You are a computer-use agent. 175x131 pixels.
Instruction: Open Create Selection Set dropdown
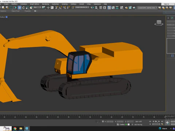coord(82,7)
